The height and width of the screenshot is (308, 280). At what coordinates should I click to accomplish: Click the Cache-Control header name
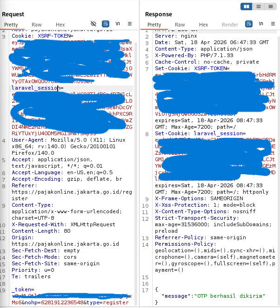[x=176, y=62]
